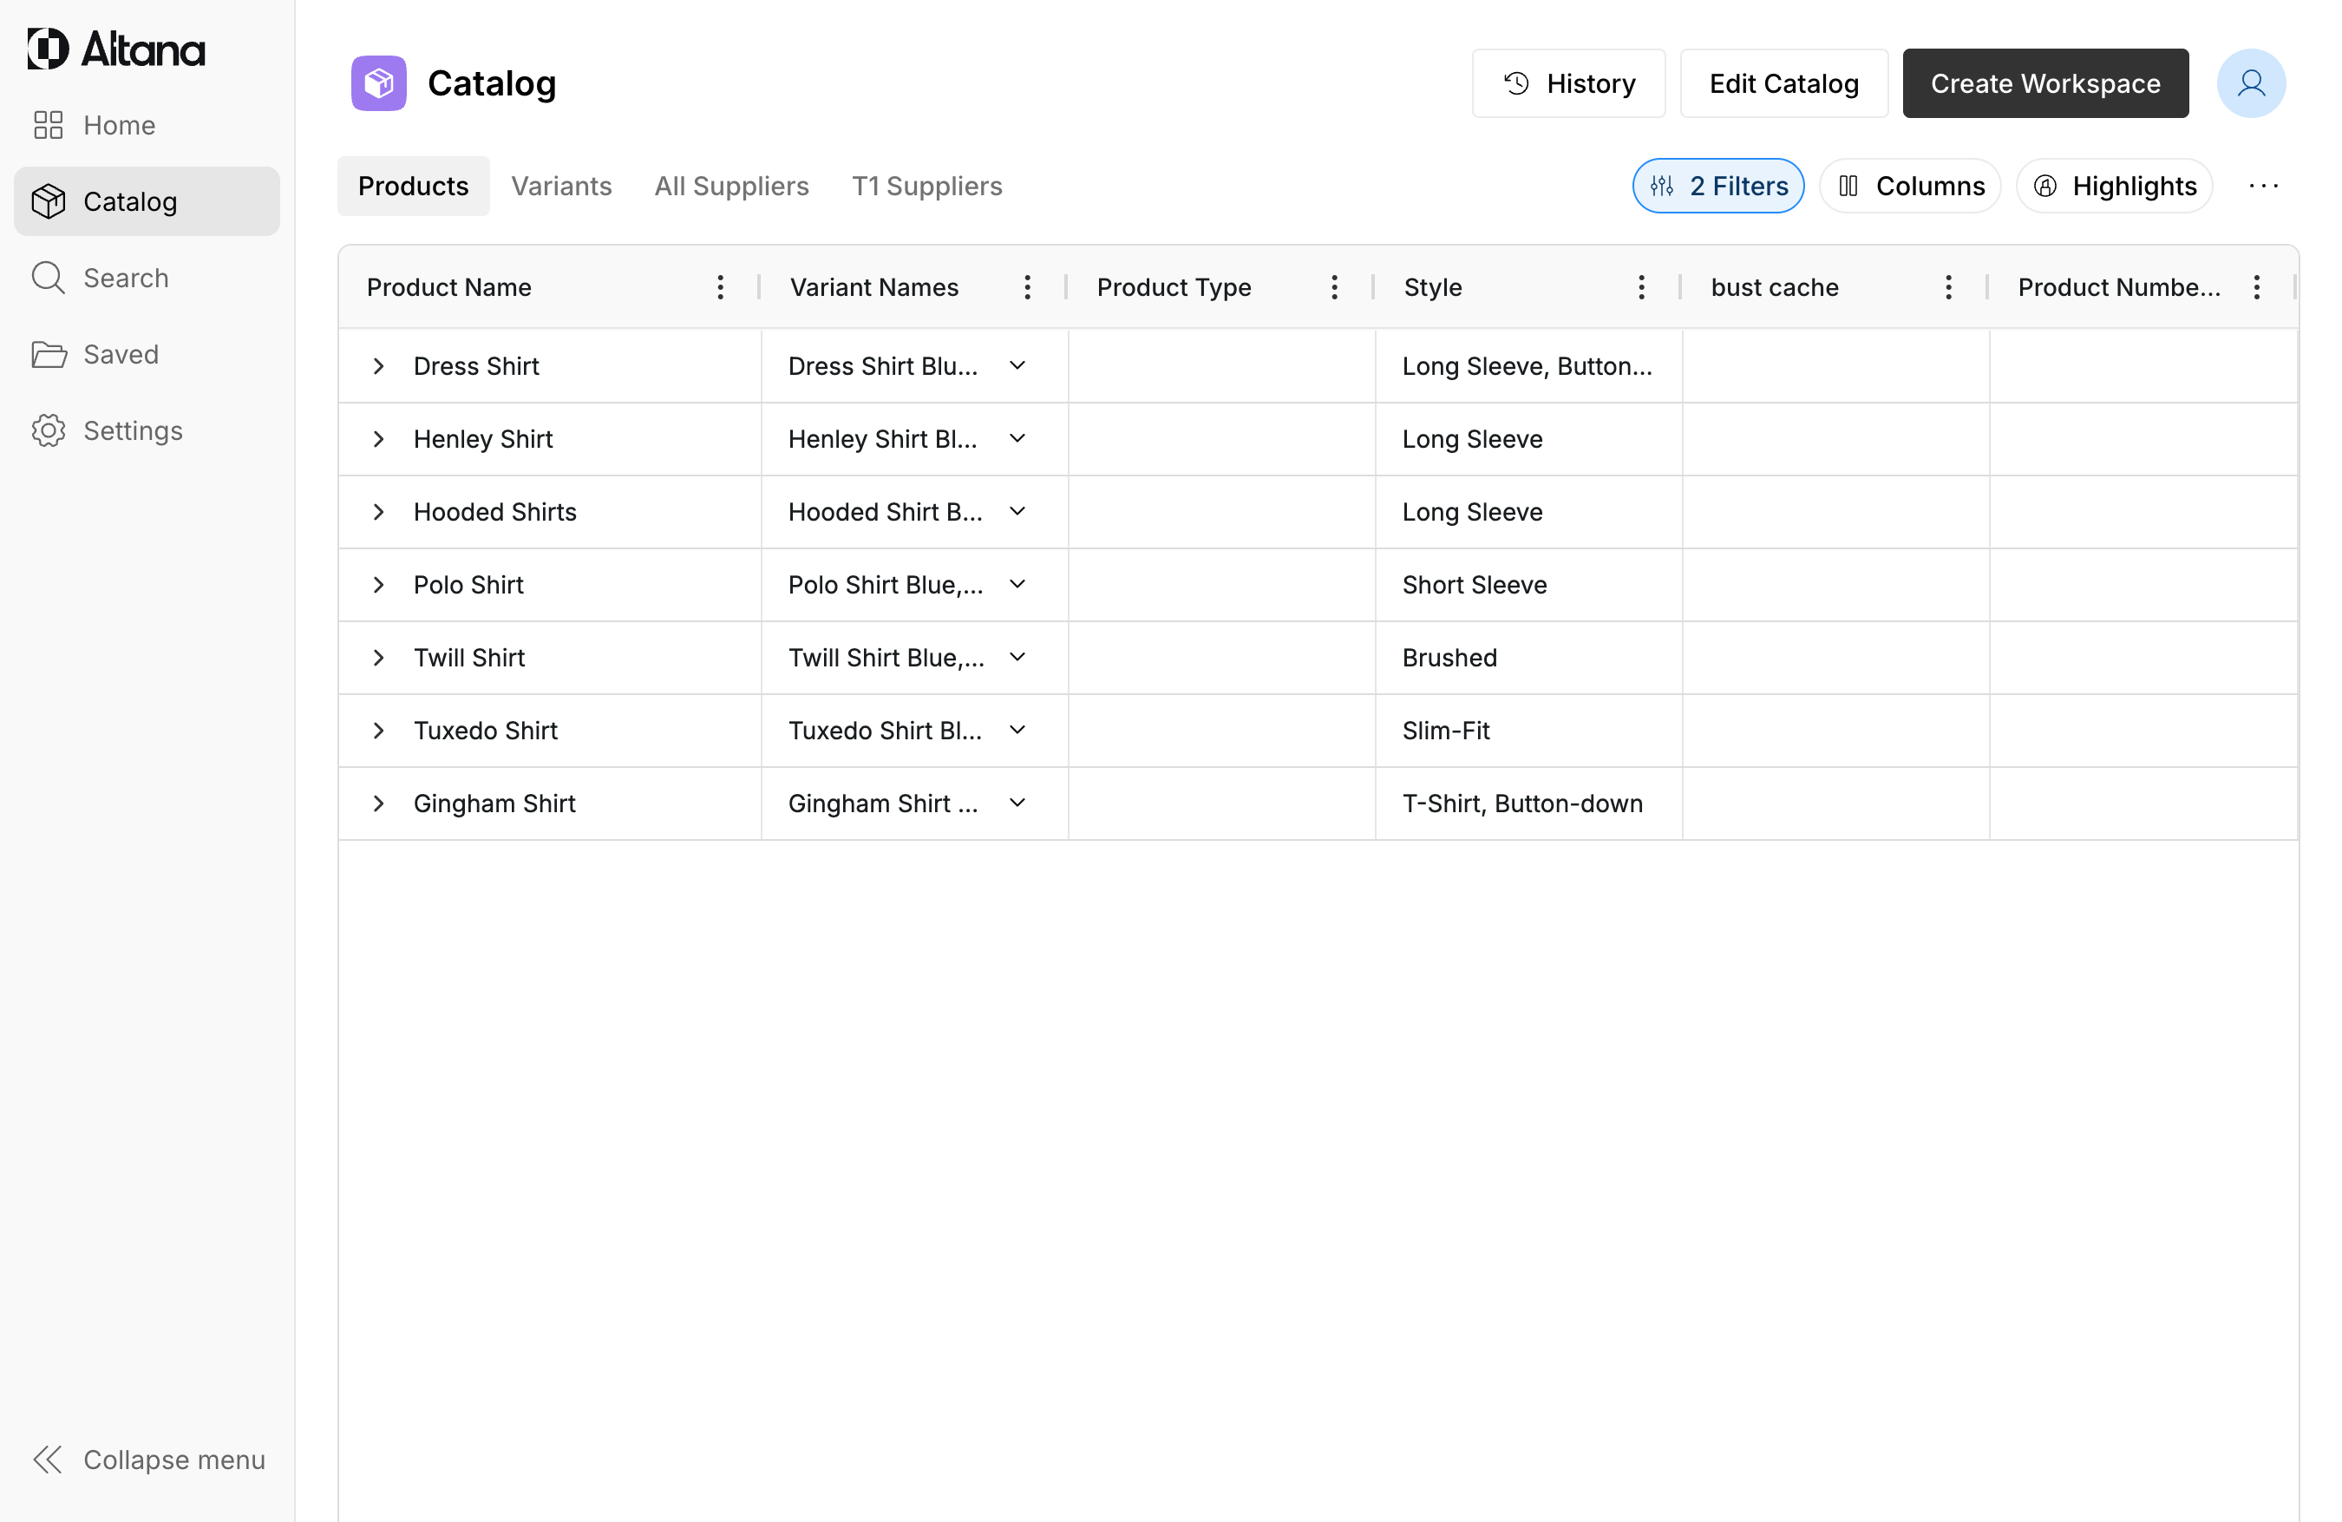Viewport: 2342px width, 1522px height.
Task: Open Style column kebab menu
Action: 1641,287
